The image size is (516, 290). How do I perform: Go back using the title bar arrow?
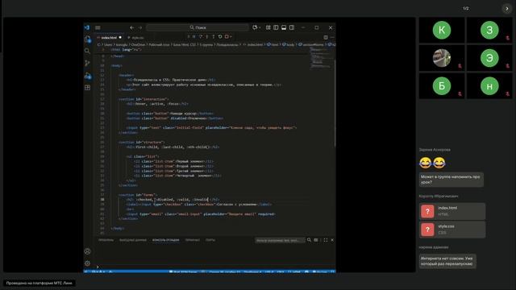click(x=132, y=27)
